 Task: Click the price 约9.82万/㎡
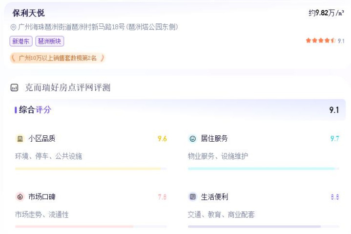point(326,13)
